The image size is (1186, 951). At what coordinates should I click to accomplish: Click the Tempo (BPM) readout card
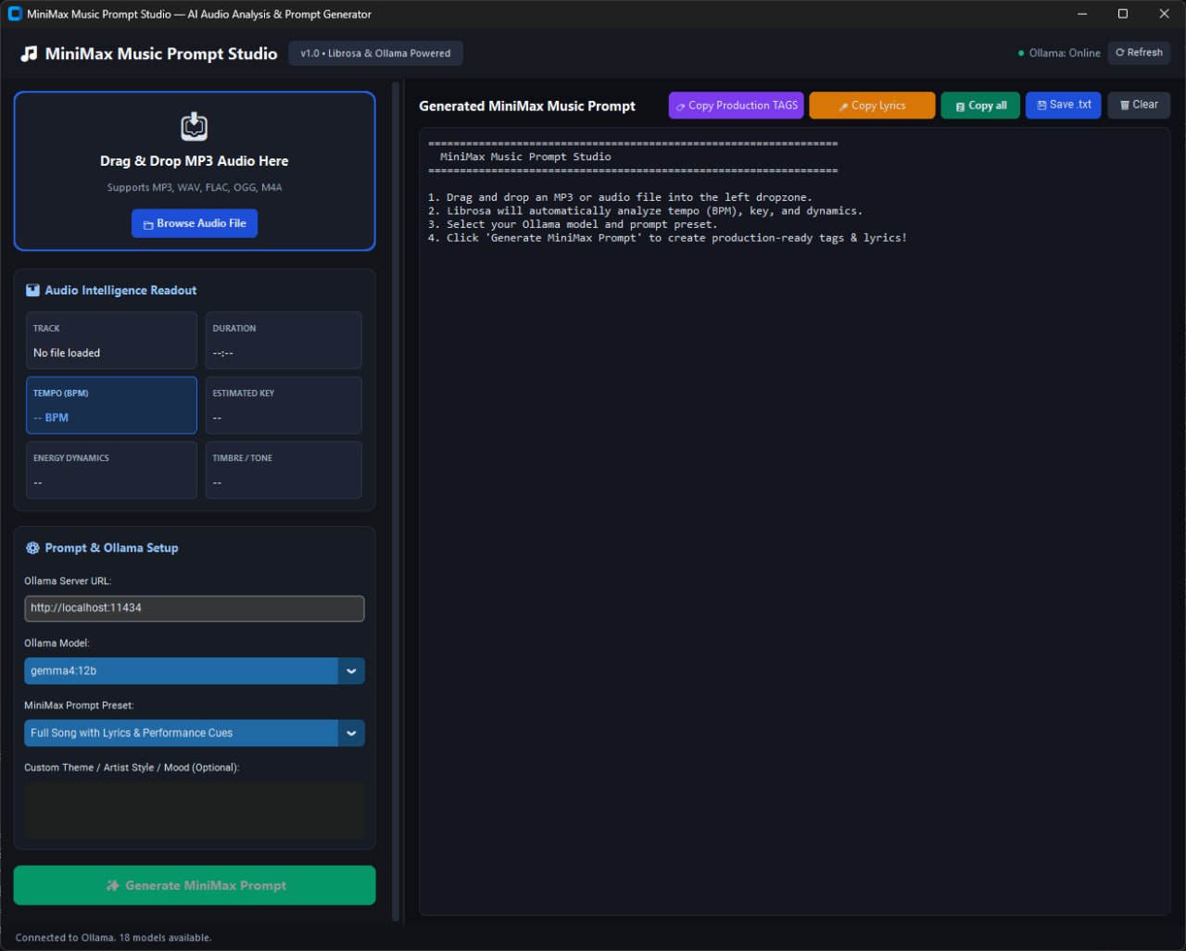(111, 405)
